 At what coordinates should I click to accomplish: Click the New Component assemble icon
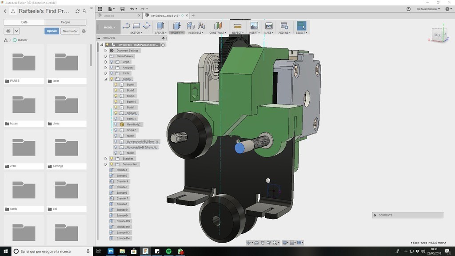pyautogui.click(x=191, y=26)
